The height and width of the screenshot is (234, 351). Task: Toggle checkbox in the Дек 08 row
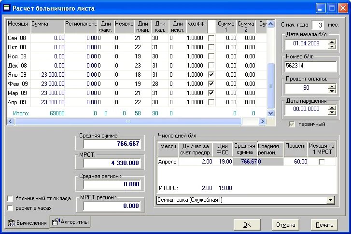[x=211, y=66]
